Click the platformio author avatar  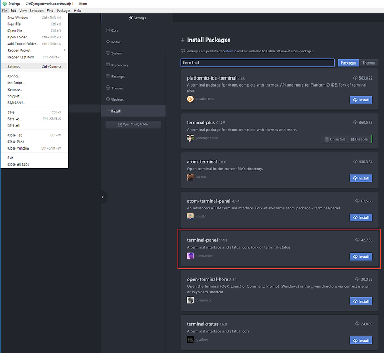[190, 99]
